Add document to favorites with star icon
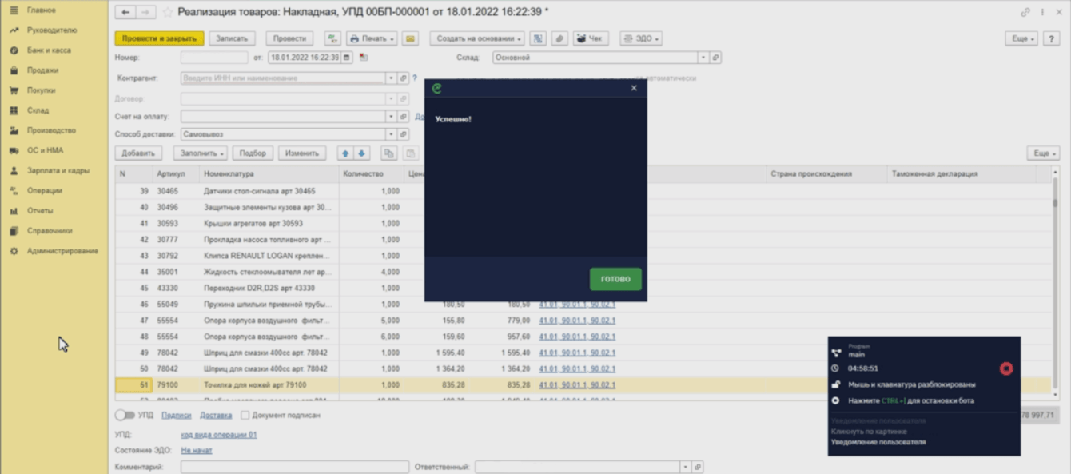This screenshot has width=1071, height=474. tap(168, 12)
